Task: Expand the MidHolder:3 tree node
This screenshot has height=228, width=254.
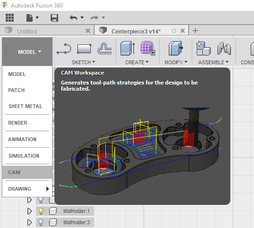Action: click(29, 222)
